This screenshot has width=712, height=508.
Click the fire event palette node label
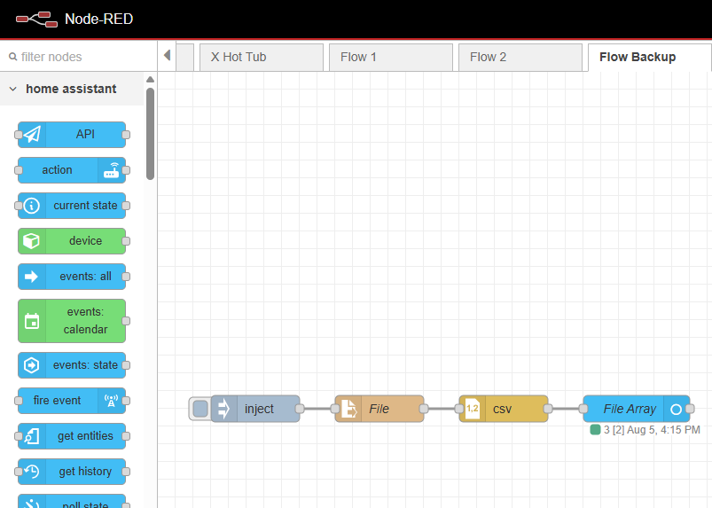(x=58, y=401)
